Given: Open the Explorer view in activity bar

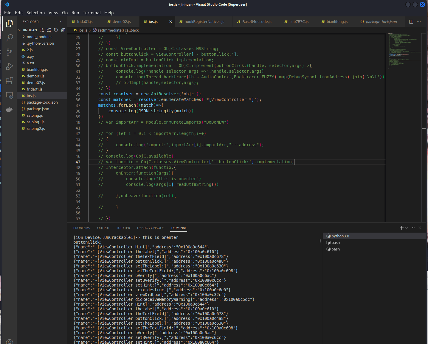Looking at the screenshot, I should (10, 23).
